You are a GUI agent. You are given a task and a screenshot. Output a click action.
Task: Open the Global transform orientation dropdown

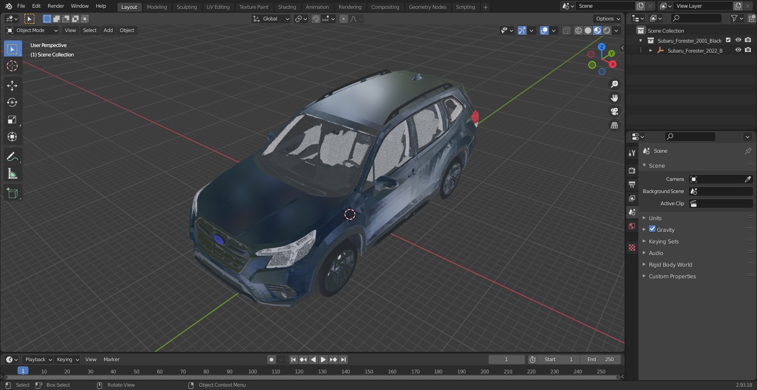(271, 19)
